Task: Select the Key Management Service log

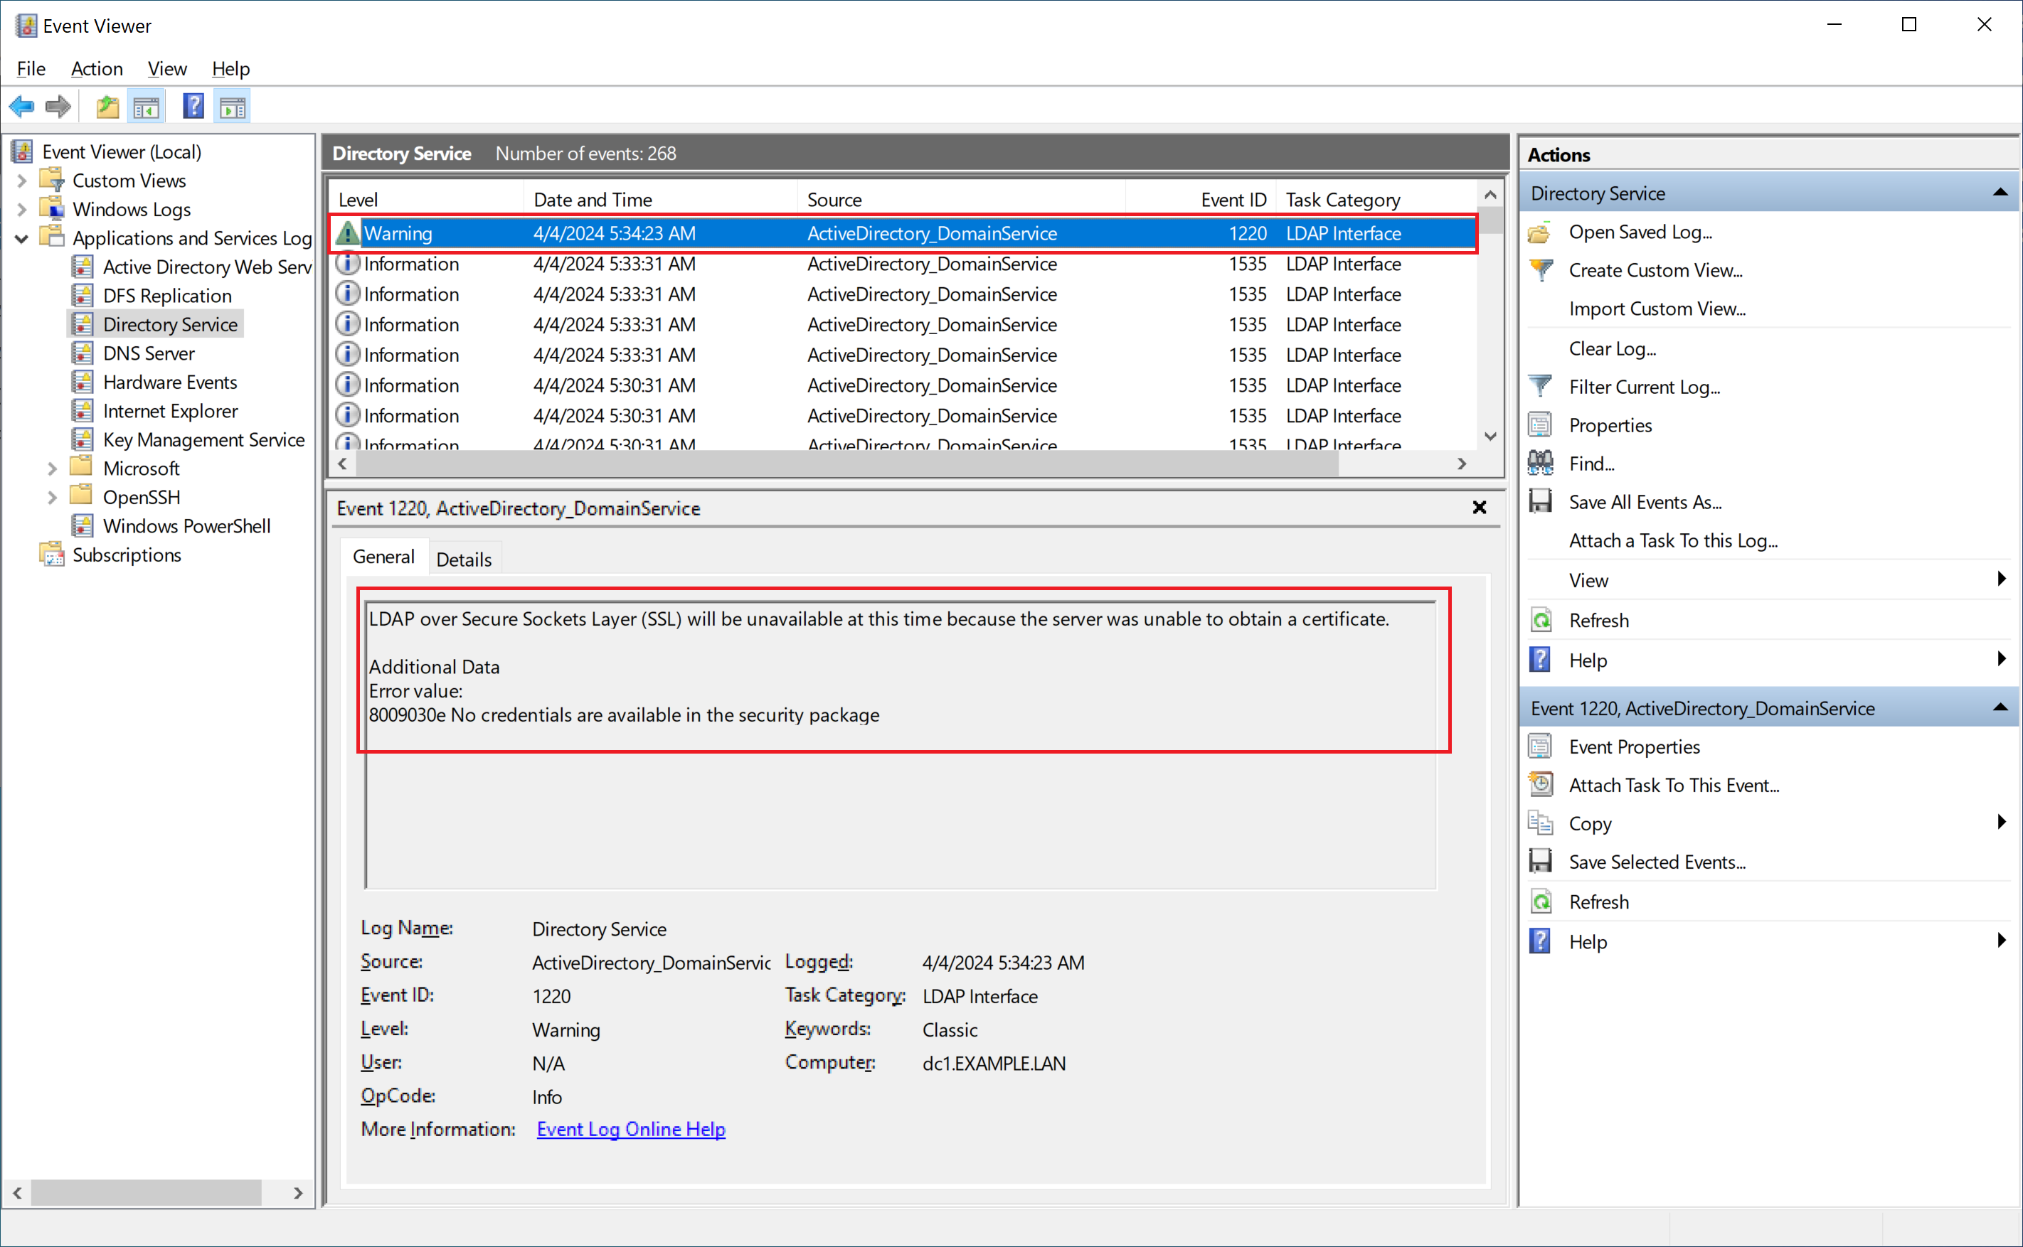Action: 203,439
